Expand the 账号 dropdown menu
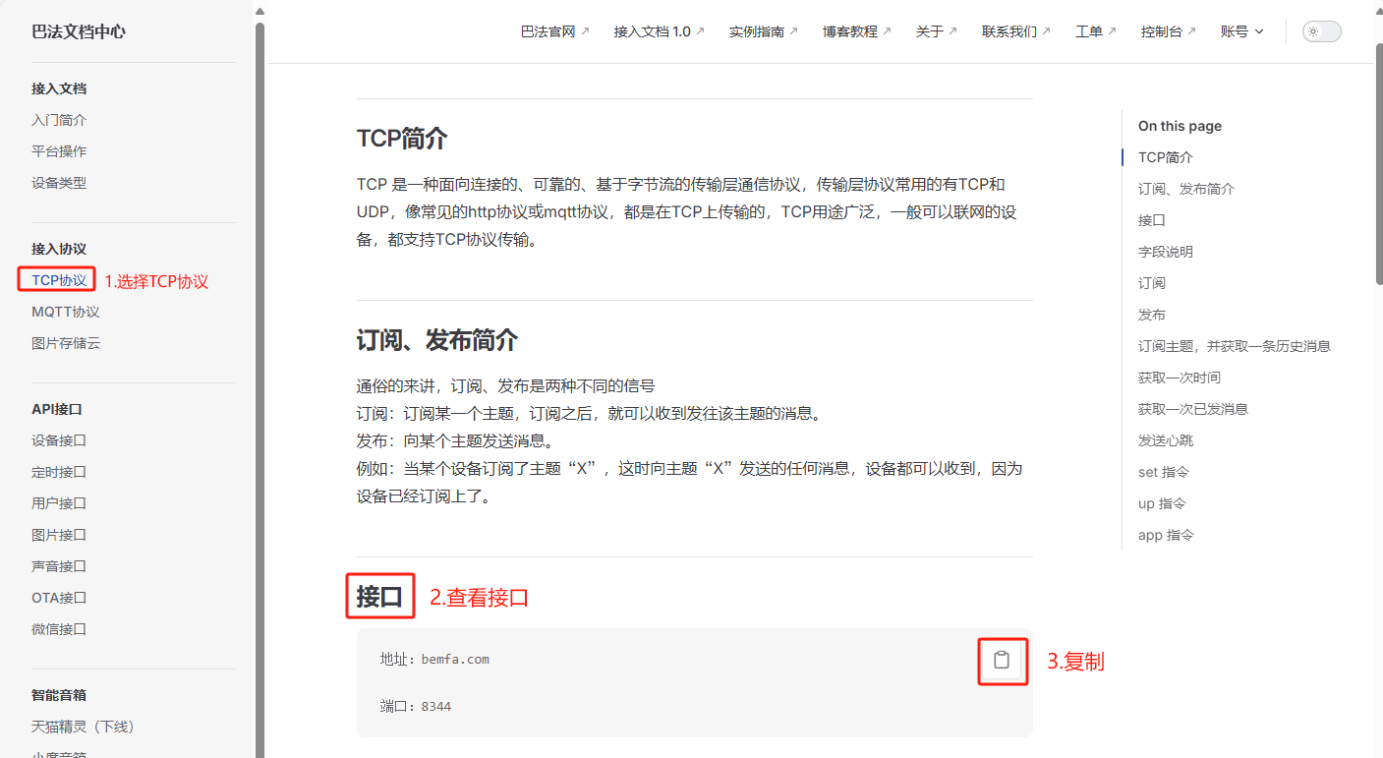1383x758 pixels. (x=1241, y=31)
